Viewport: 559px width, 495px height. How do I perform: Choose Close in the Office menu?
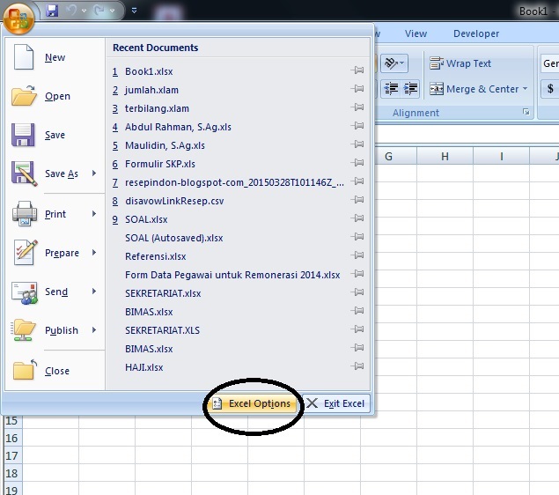[x=55, y=371]
